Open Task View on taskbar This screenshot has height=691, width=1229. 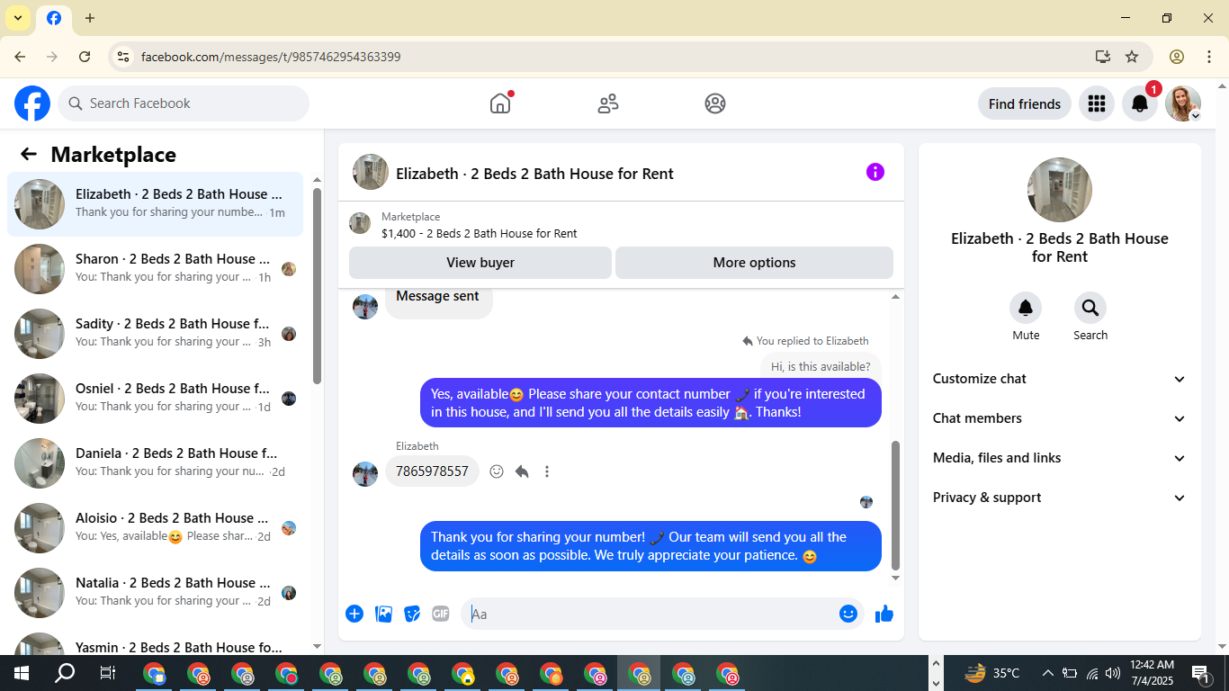pyautogui.click(x=108, y=673)
